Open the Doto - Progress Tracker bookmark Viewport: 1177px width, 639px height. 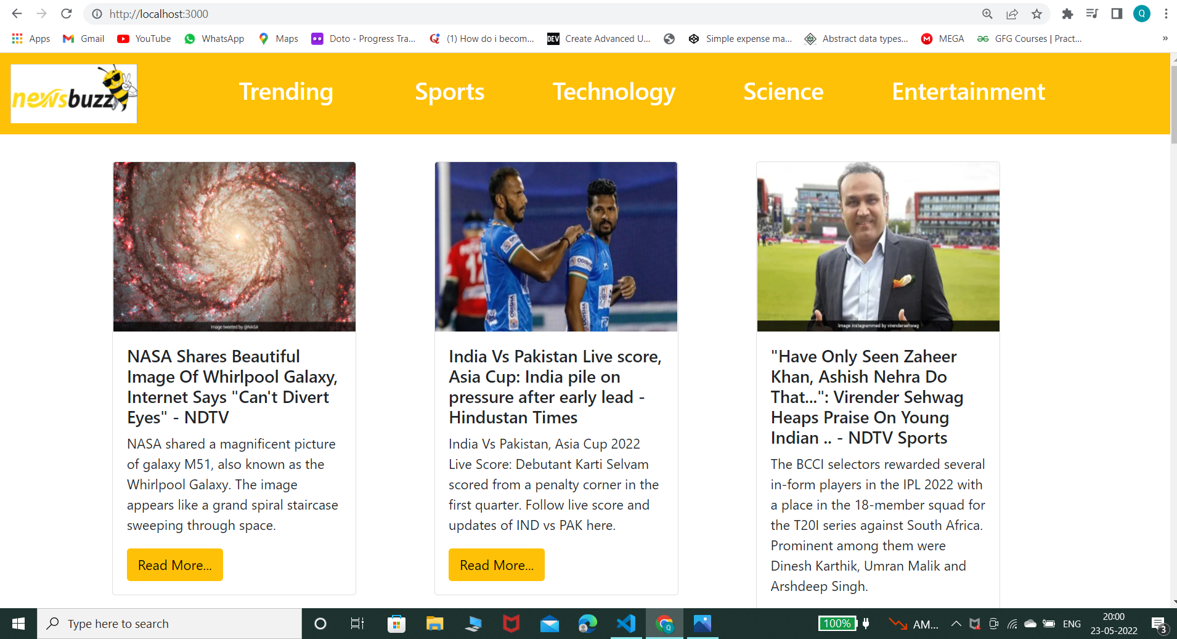pyautogui.click(x=364, y=38)
